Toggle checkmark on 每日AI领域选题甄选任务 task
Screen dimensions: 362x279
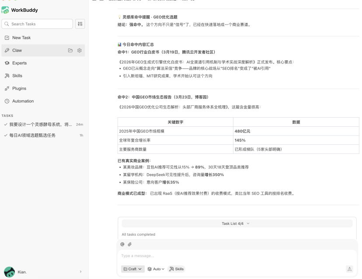click(x=4, y=136)
